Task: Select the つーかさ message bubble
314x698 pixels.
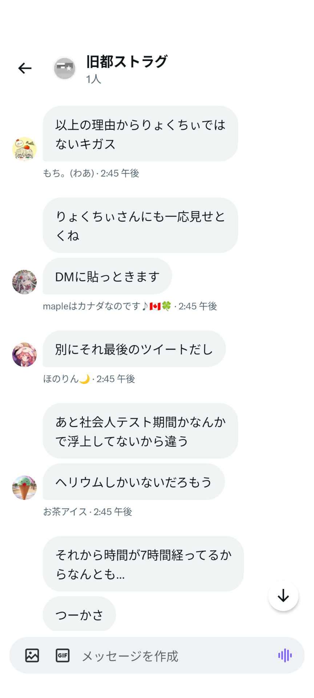Action: click(79, 614)
